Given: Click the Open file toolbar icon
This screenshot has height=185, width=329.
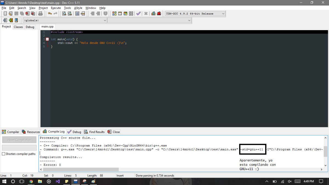Looking at the screenshot, I should (10, 13).
